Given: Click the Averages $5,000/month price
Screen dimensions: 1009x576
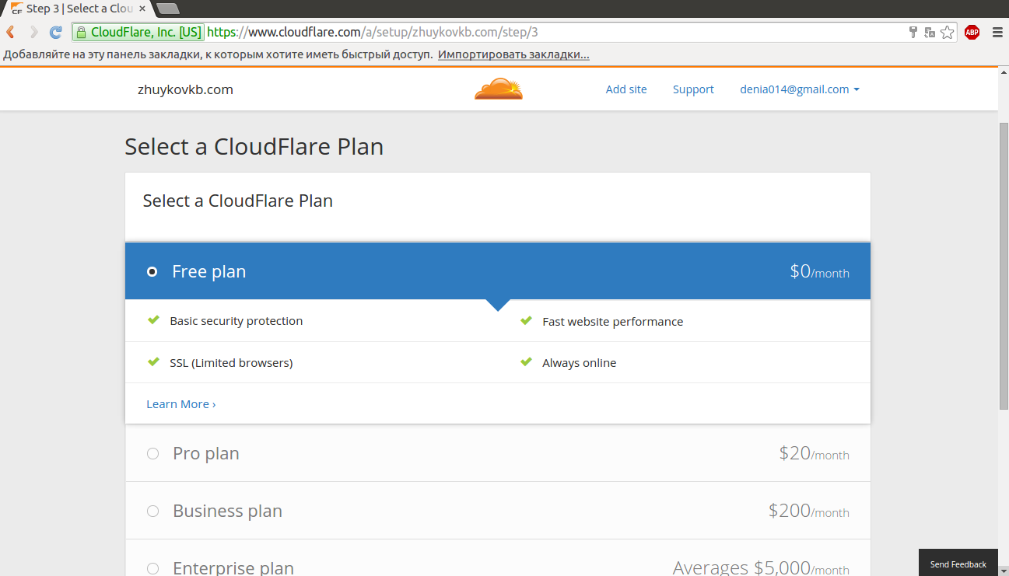Looking at the screenshot, I should [761, 568].
